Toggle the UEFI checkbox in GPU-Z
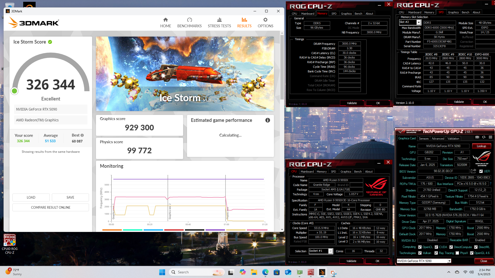495x278 pixels. point(481,171)
